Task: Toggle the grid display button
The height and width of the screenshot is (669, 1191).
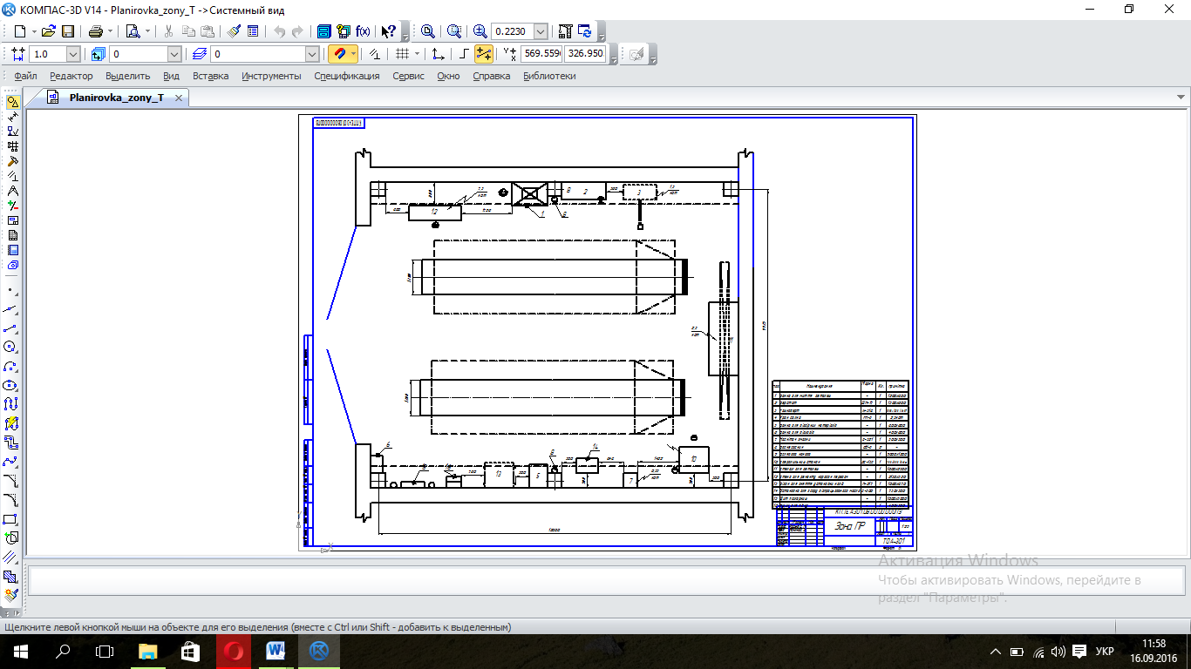Action: pos(402,54)
